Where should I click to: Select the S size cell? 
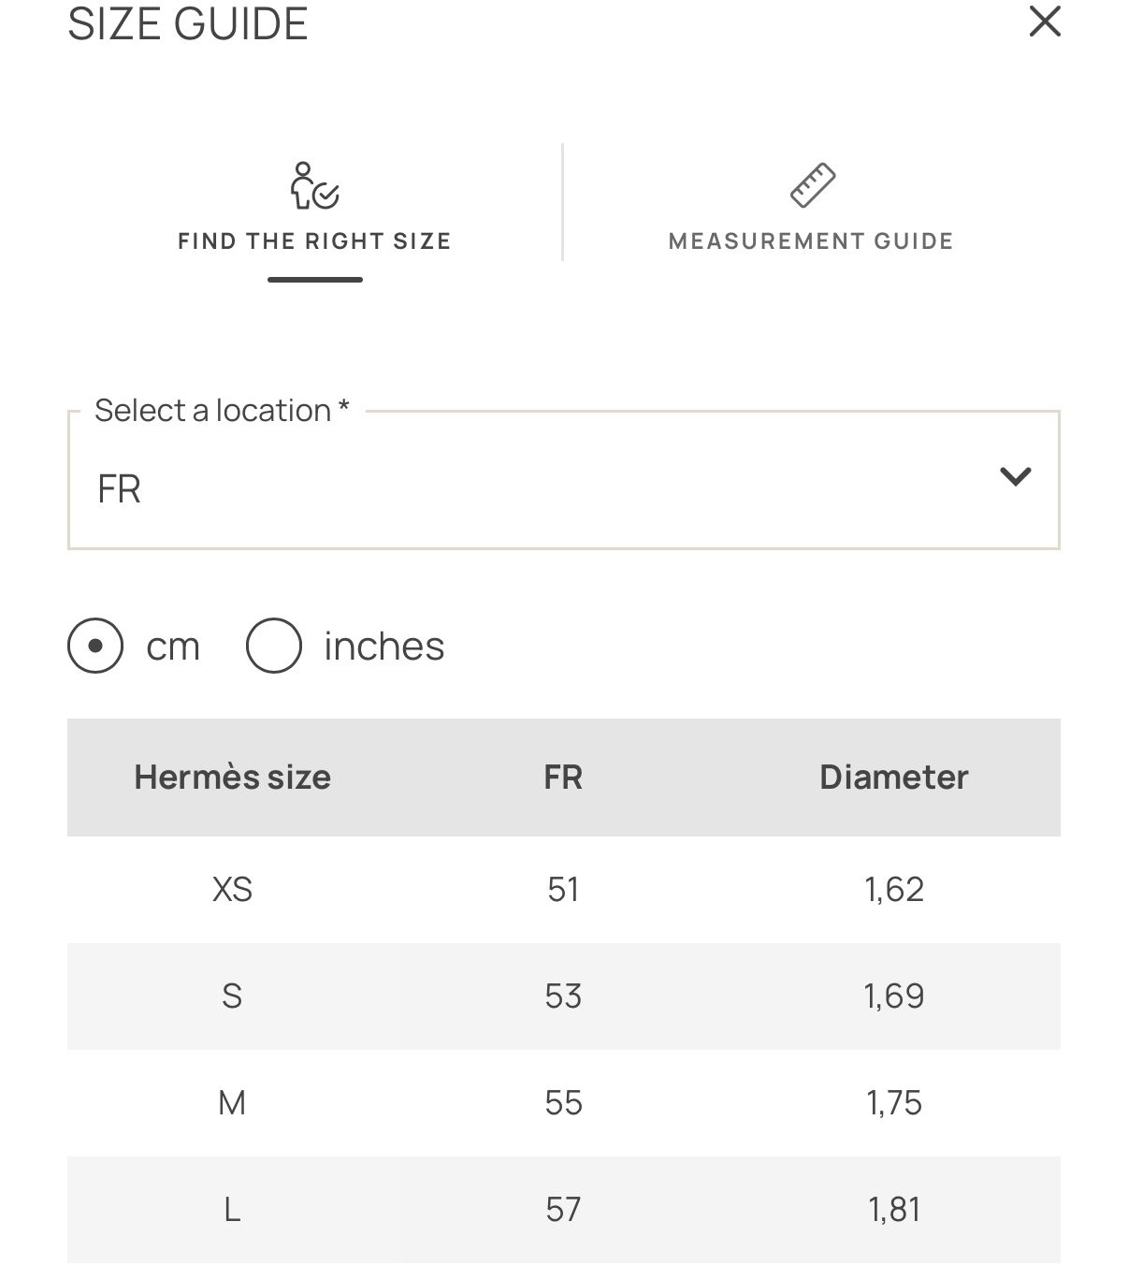[232, 996]
